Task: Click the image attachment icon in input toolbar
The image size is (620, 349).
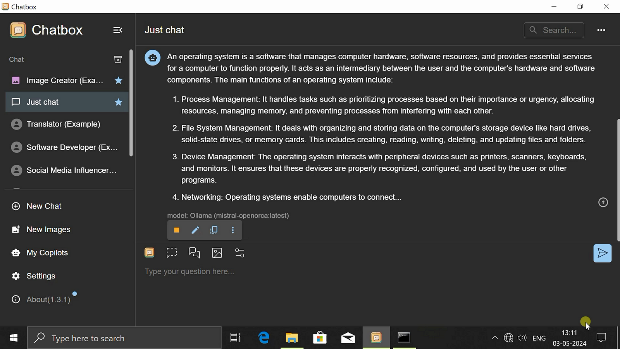Action: 217,253
